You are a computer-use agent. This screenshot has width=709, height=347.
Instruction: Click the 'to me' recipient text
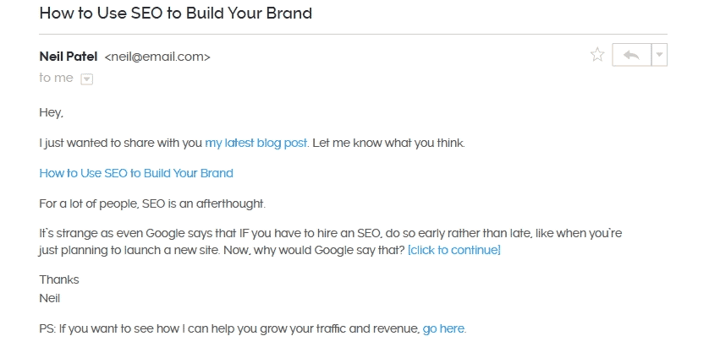(56, 78)
